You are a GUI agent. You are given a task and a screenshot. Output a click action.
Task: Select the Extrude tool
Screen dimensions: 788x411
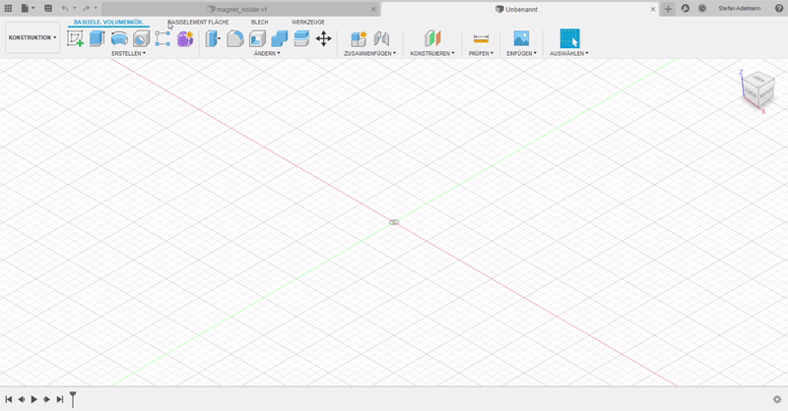tap(97, 39)
